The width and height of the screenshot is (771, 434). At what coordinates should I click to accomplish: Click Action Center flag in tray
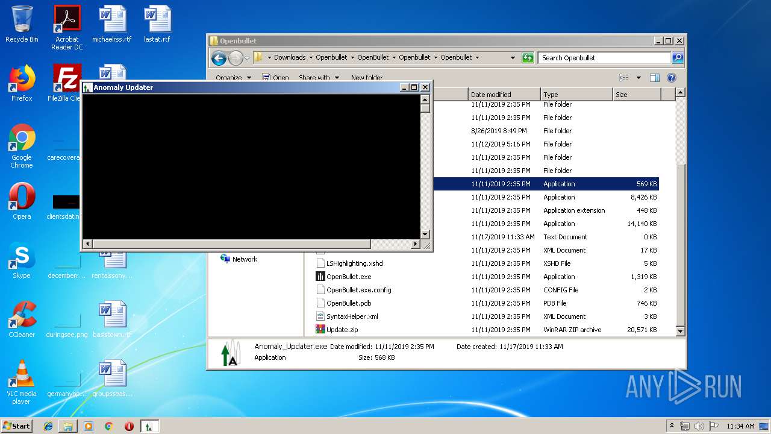coord(714,426)
